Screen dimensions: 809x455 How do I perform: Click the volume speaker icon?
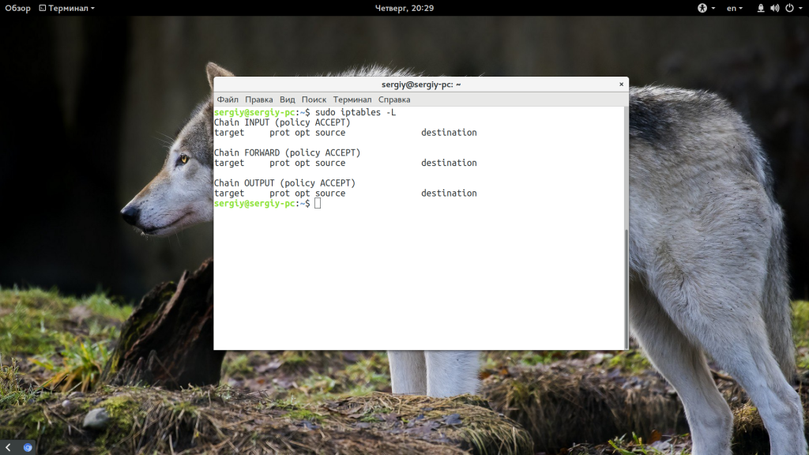coord(774,8)
